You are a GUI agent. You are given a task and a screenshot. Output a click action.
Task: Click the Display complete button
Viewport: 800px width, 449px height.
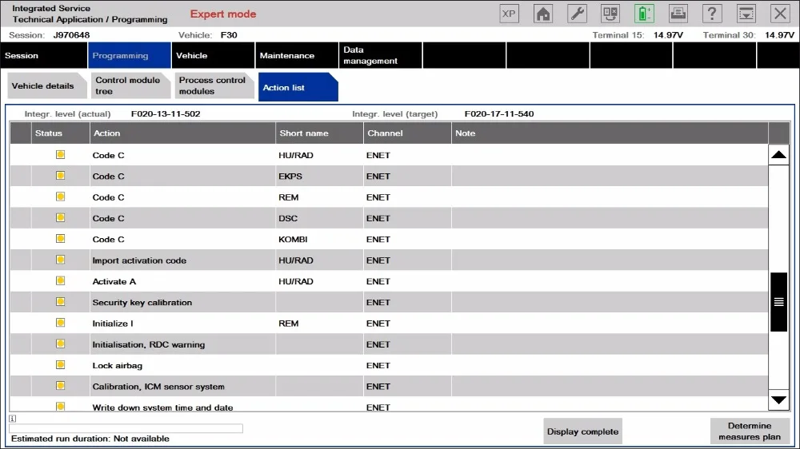point(582,431)
